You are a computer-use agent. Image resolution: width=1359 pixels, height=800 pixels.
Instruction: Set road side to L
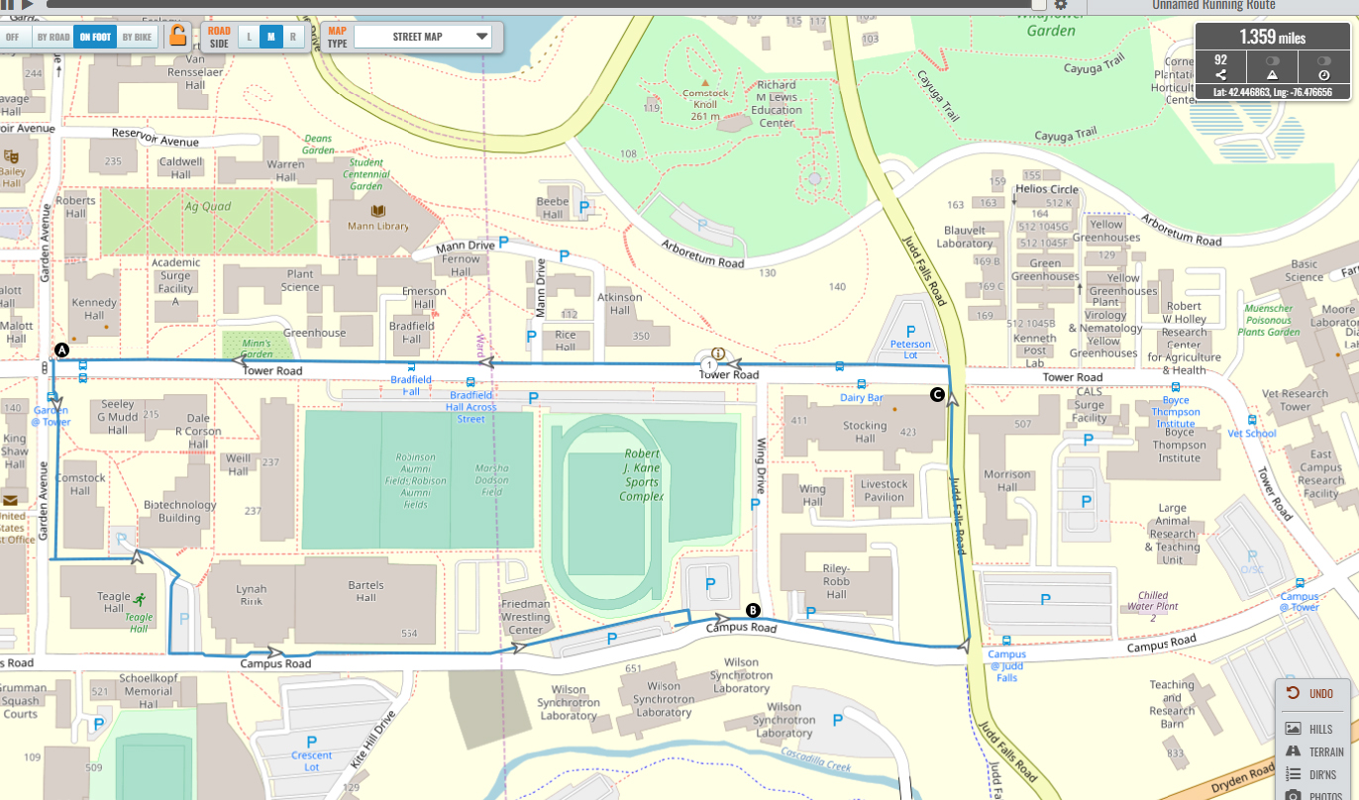[x=249, y=38]
